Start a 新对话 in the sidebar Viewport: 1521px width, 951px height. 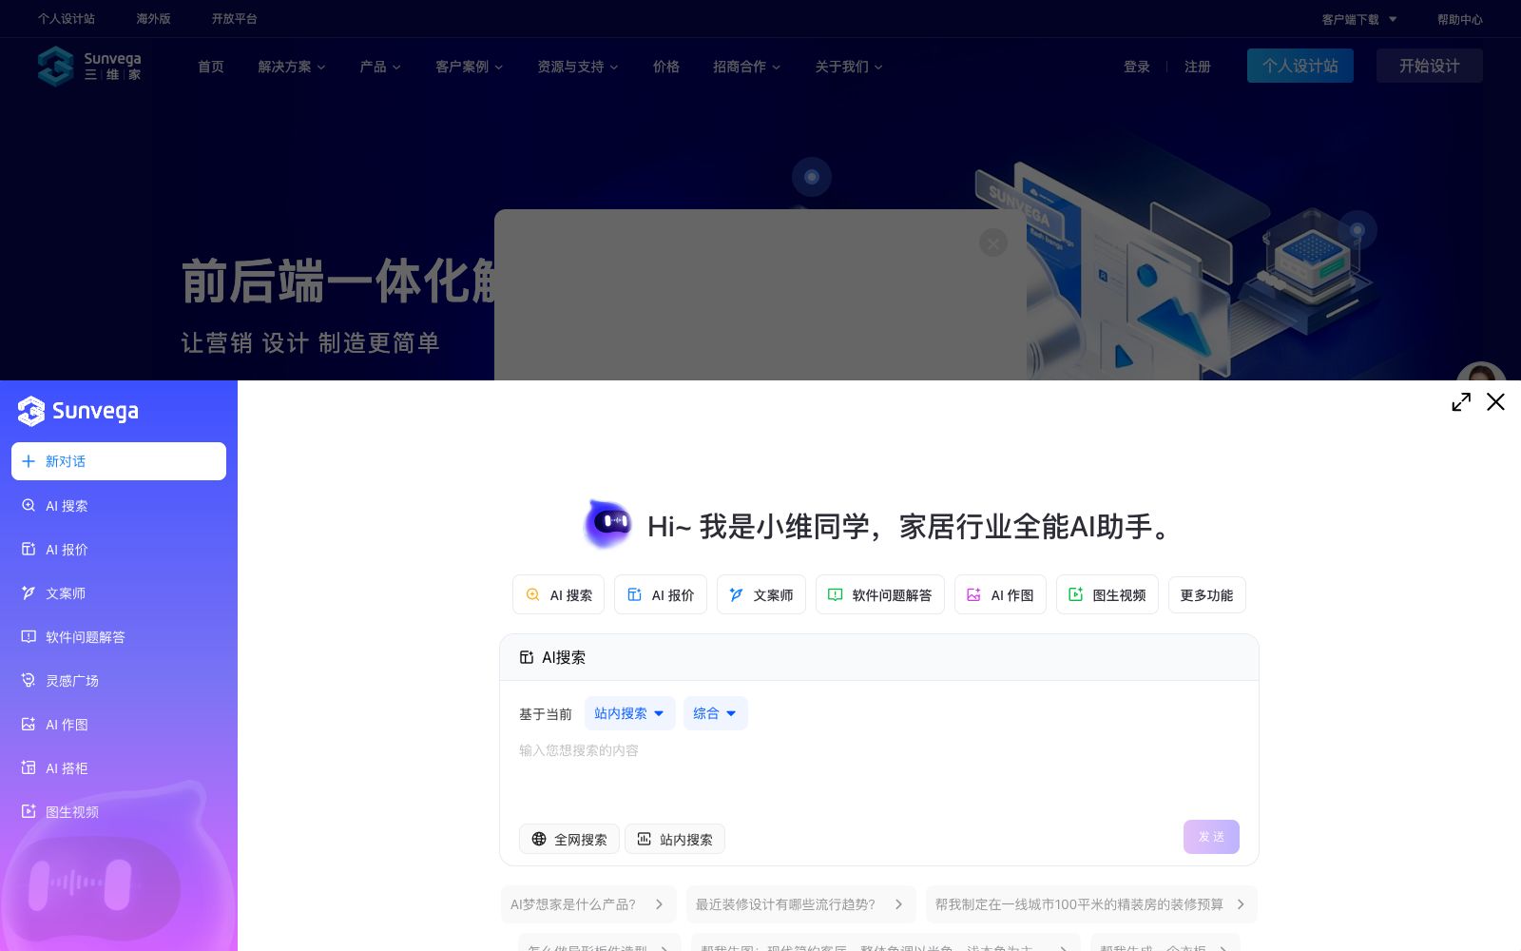point(119,461)
